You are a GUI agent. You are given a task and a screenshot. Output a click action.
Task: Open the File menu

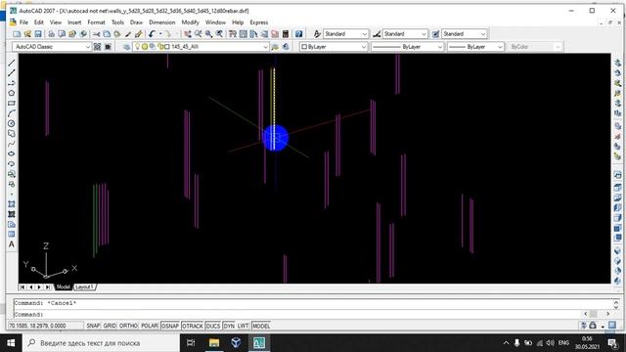coord(23,22)
